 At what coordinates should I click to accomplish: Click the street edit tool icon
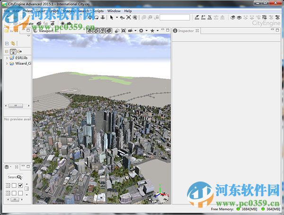[x=123, y=17]
